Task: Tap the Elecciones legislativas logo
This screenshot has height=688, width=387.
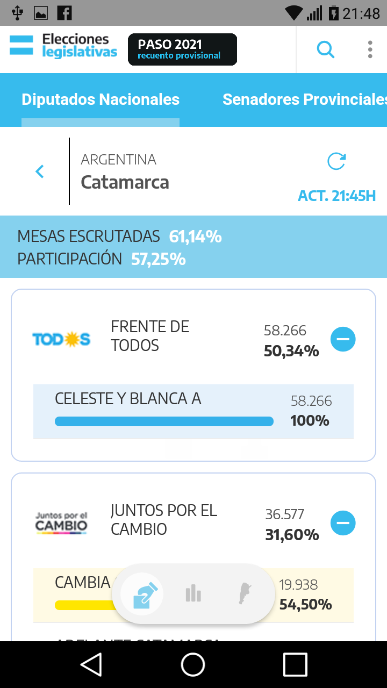Action: [x=63, y=46]
